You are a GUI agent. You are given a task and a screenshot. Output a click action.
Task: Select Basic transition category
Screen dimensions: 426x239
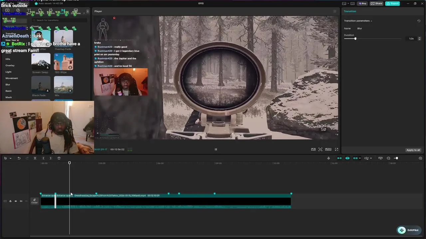pyautogui.click(x=9, y=91)
